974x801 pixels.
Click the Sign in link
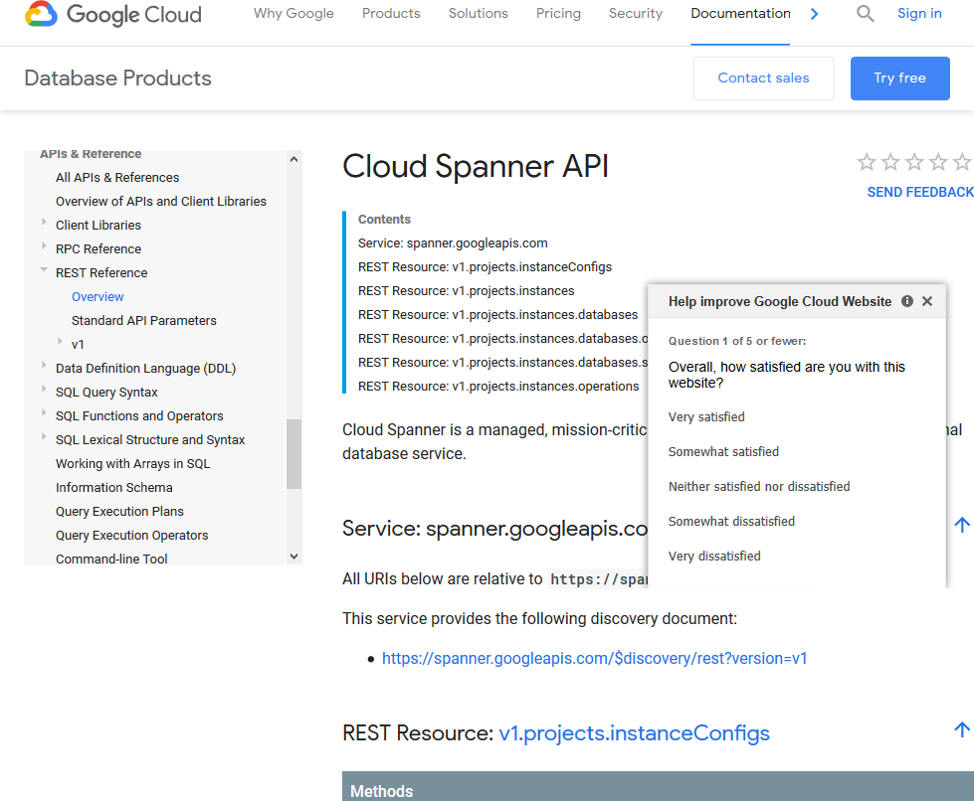[x=919, y=14]
